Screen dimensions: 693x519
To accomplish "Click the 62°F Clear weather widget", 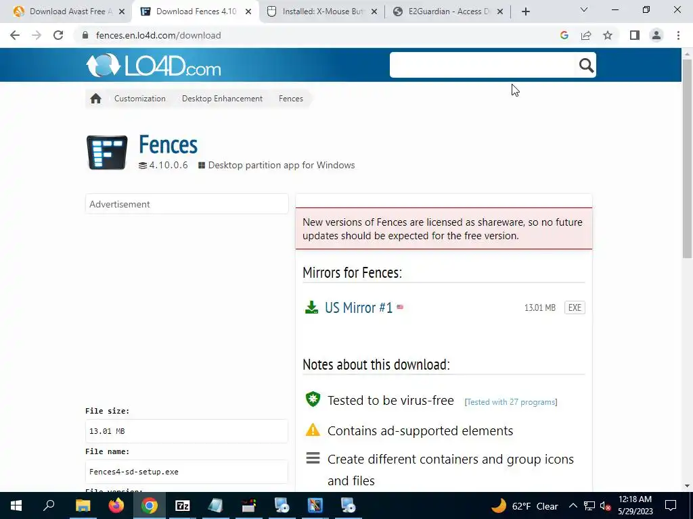I will pos(524,505).
